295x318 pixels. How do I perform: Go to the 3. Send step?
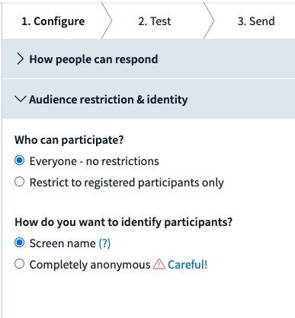pyautogui.click(x=256, y=21)
